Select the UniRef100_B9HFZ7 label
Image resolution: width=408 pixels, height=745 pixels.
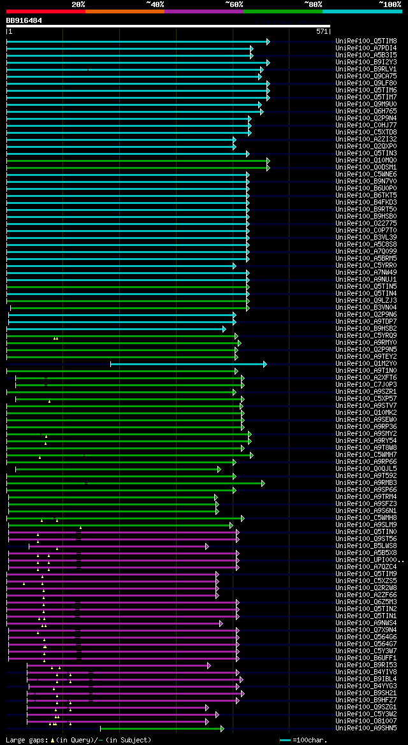tap(366, 700)
